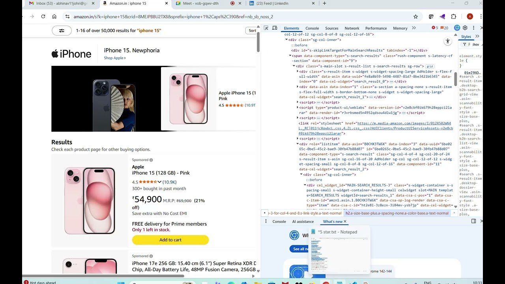Click the warnings count indicator showing 20
Screen dimensions: 505x284
(444, 28)
